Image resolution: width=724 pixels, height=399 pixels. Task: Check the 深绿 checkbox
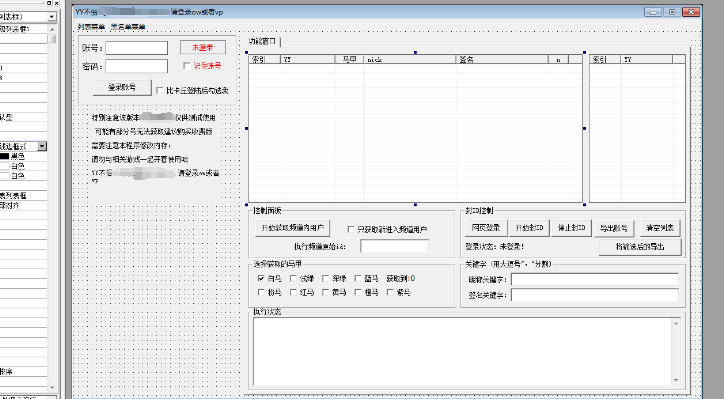(x=325, y=279)
